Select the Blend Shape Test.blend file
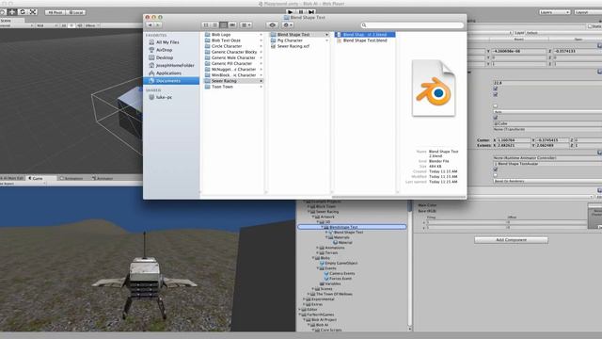 click(x=365, y=40)
